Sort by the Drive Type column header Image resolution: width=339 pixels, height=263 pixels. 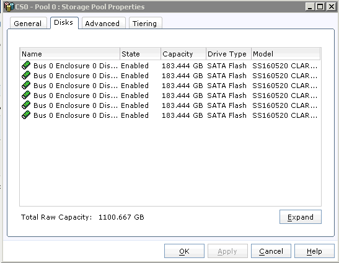[x=229, y=54]
